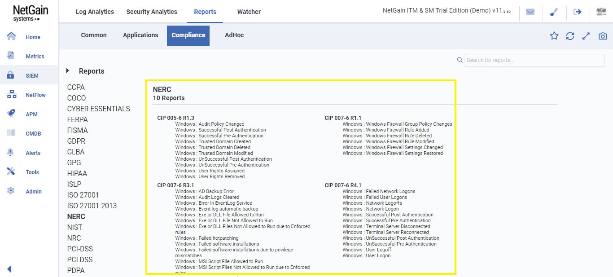The image size is (613, 277).
Task: Select PDPA compliance category
Action: point(76,270)
